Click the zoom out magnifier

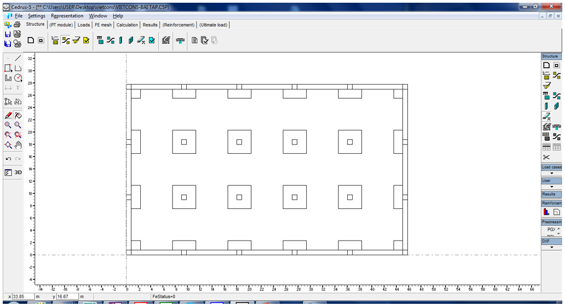point(17,125)
